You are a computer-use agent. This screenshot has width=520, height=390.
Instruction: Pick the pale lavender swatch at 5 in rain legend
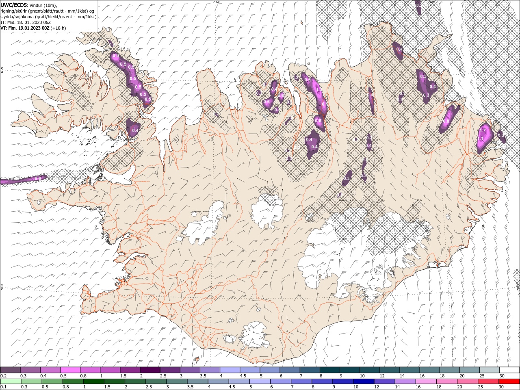click(x=260, y=381)
